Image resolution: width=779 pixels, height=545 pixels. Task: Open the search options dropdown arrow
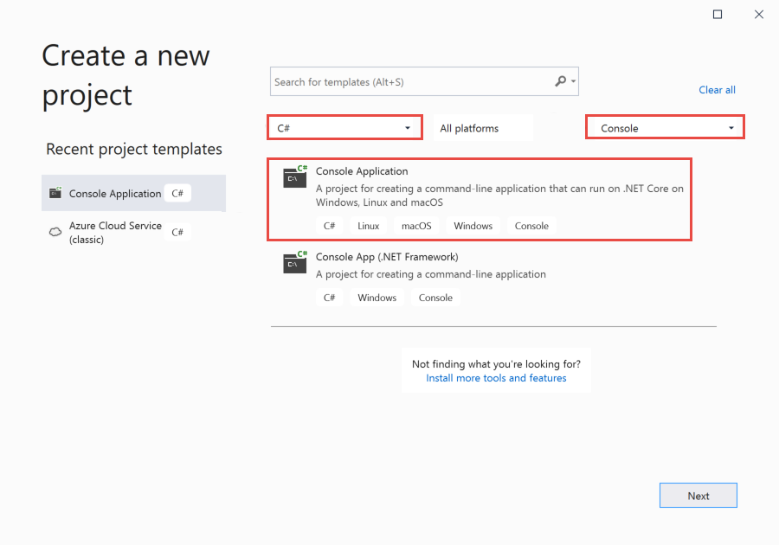(570, 81)
